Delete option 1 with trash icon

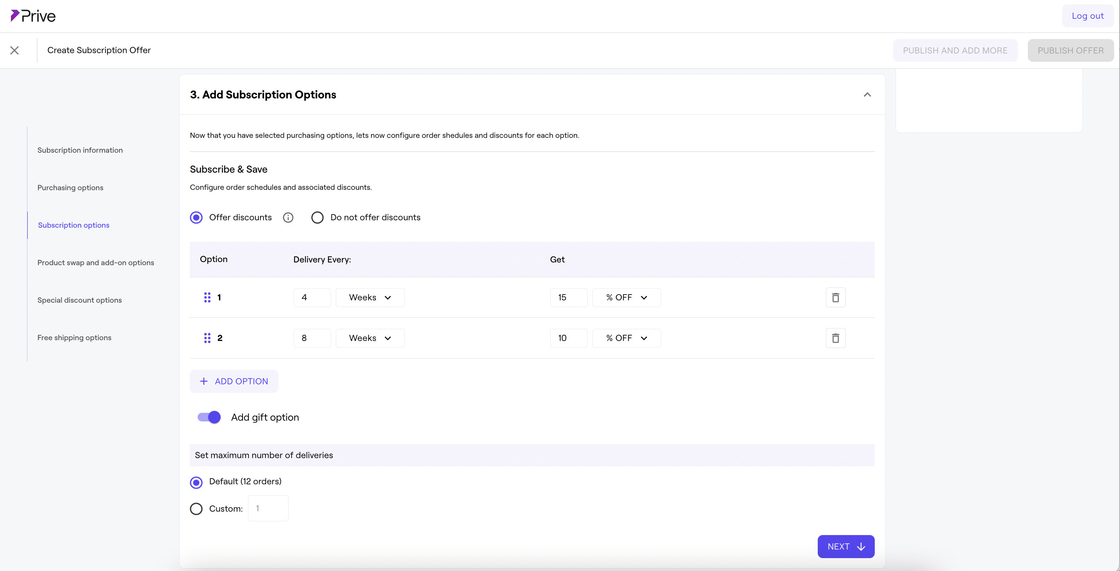(x=835, y=298)
